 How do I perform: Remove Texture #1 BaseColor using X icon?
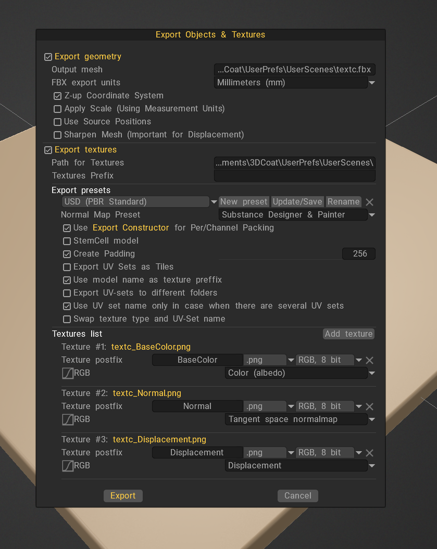click(369, 361)
